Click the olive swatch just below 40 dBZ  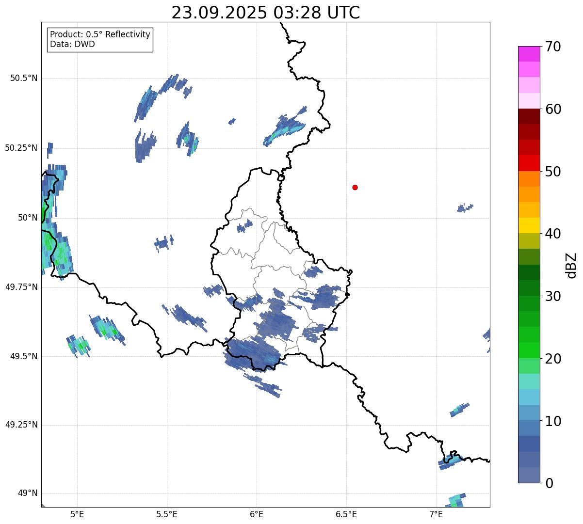(x=529, y=241)
